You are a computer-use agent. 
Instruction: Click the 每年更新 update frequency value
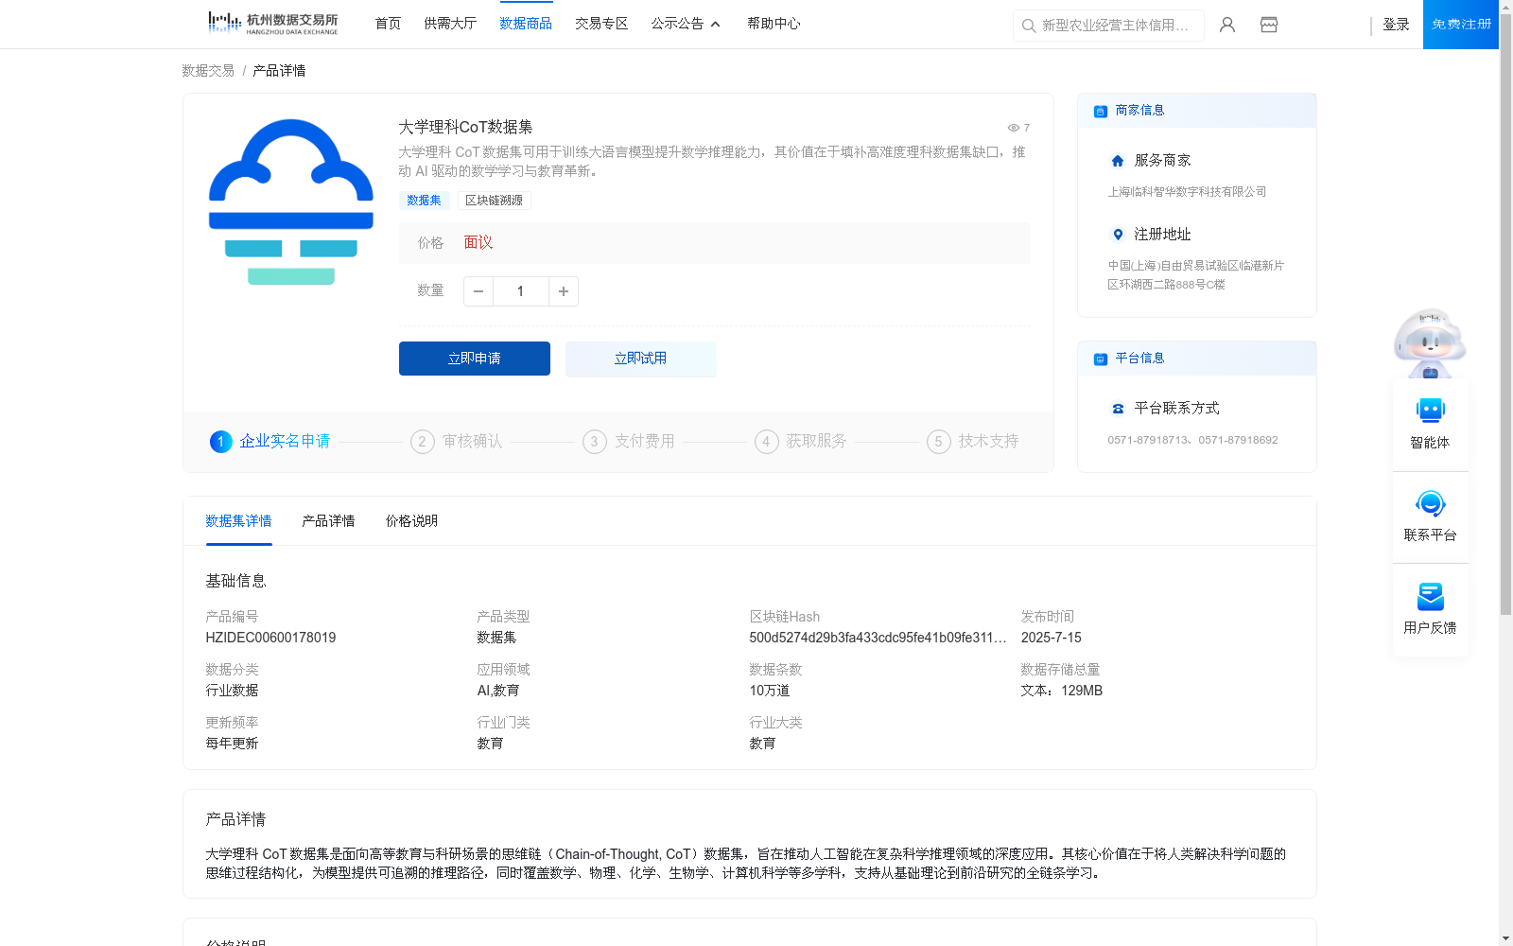[x=232, y=744]
